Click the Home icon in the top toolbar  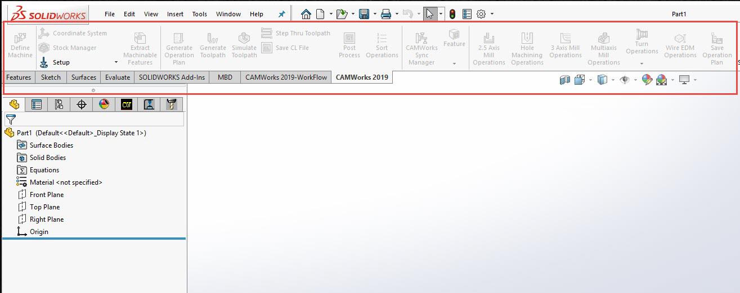click(x=306, y=14)
